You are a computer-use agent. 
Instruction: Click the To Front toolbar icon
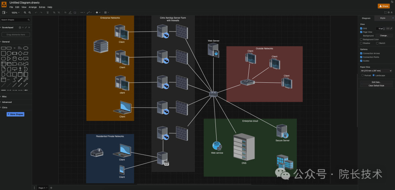click(x=54, y=12)
